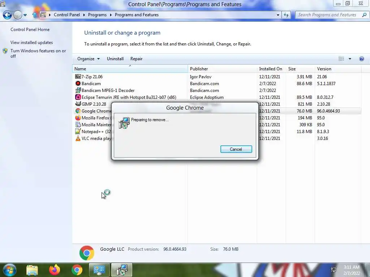Click the Bandicam MPEG-1 Decoder icon
The image size is (370, 277).
pyautogui.click(x=78, y=90)
